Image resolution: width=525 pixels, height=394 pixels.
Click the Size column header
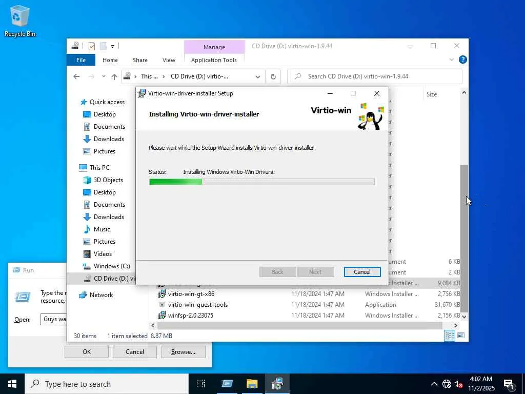[431, 94]
